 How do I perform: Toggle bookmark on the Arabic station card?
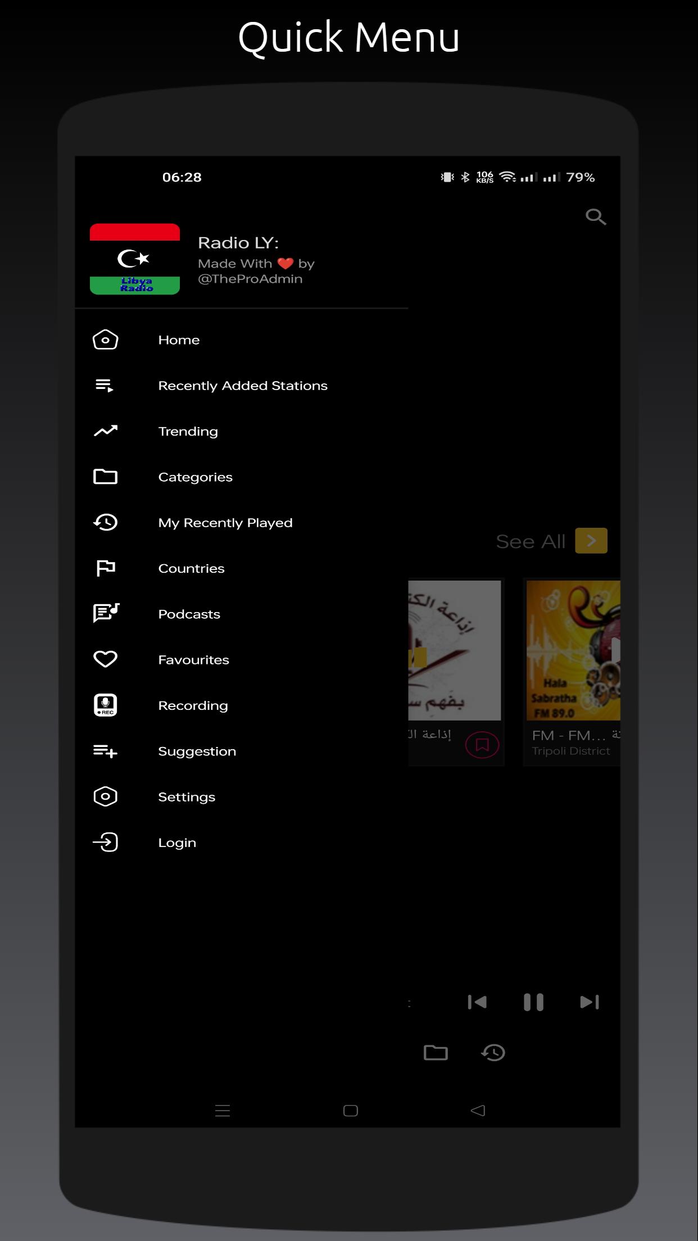click(x=482, y=745)
